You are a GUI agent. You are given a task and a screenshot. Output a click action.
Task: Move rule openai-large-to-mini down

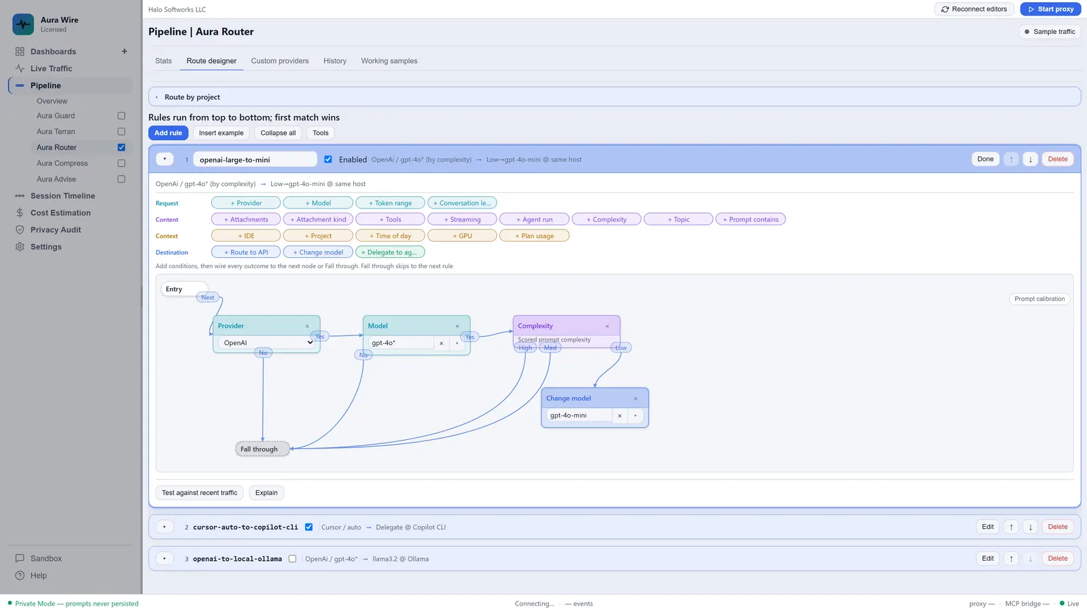pyautogui.click(x=1030, y=160)
